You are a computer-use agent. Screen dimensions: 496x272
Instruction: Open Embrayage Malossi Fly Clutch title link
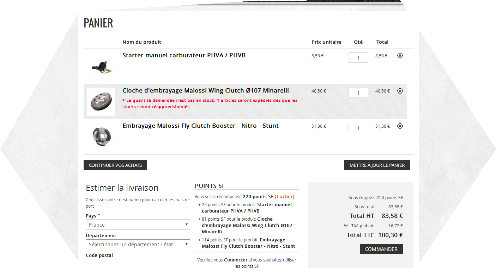(x=200, y=126)
